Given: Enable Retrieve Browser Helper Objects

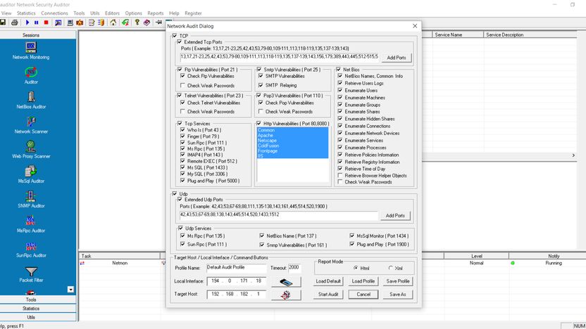Looking at the screenshot, I should 340,175.
